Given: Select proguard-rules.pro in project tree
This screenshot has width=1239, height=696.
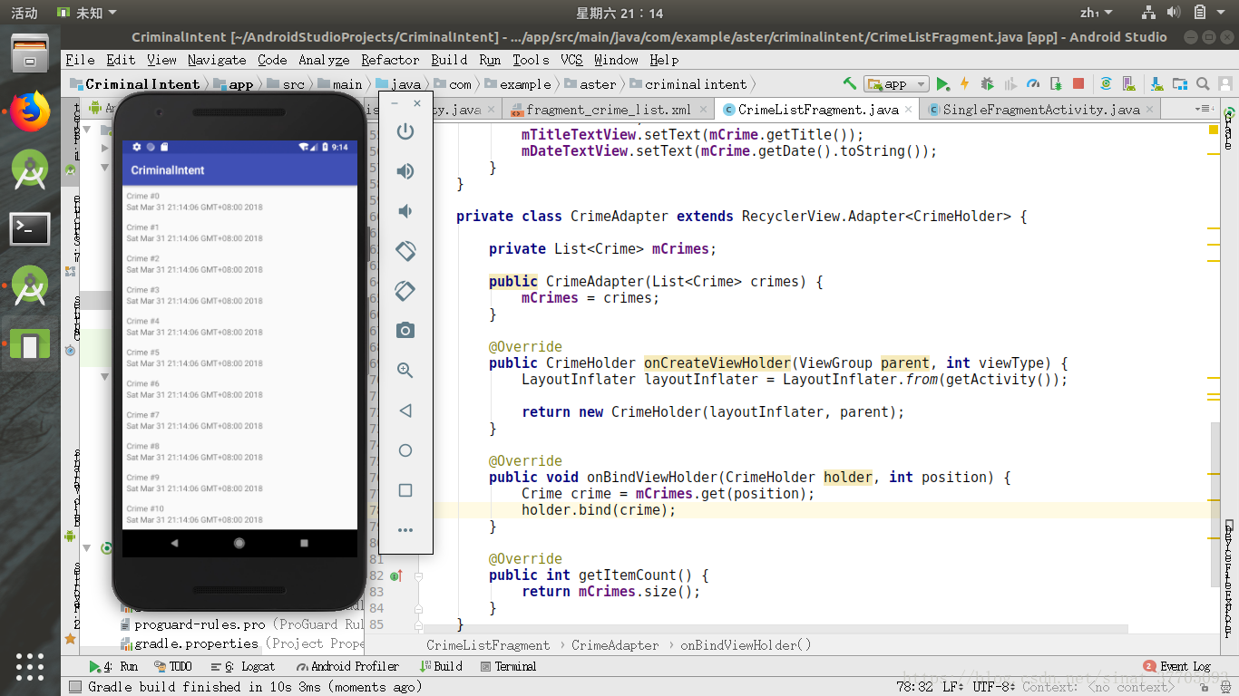Looking at the screenshot, I should tap(200, 624).
